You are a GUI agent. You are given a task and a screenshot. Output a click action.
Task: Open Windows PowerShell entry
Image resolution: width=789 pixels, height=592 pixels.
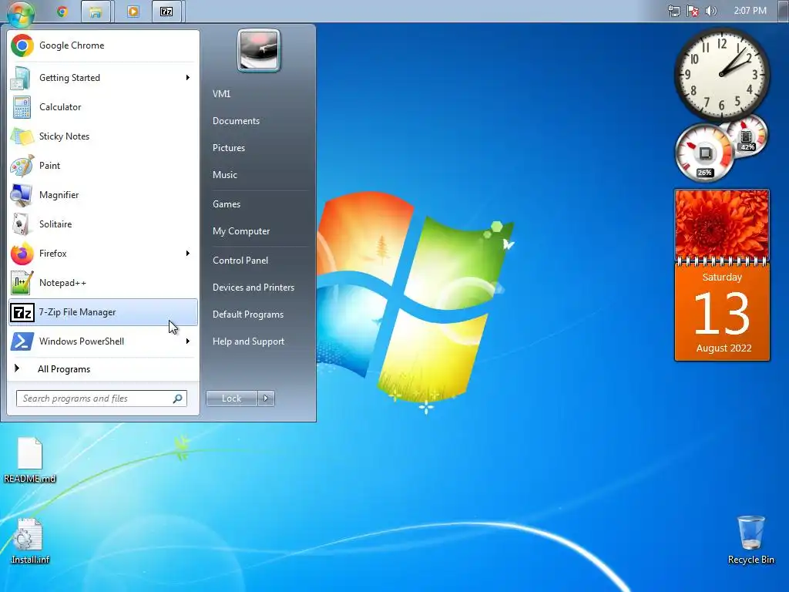103,341
